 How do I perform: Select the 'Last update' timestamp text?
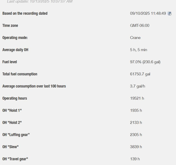pos(39,2)
